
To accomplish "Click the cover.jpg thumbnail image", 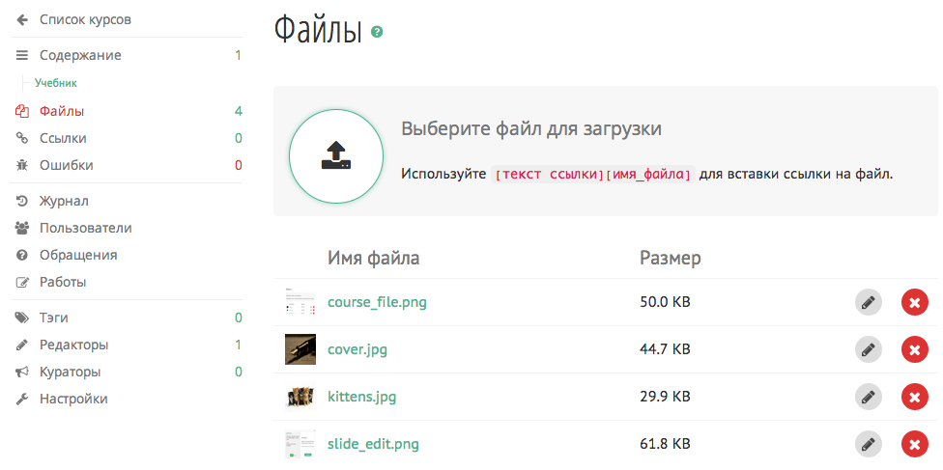I will click(300, 349).
